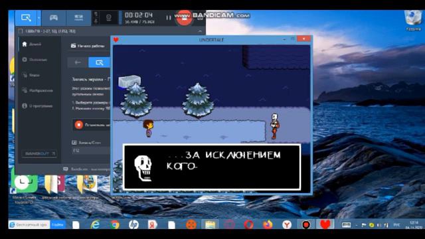Open the Recycle Bin desktop icon
This screenshot has width=425, height=239.
coord(413,21)
